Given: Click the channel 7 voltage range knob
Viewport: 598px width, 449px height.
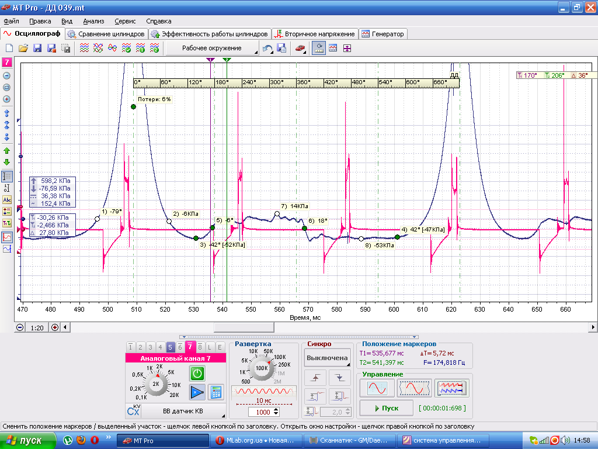Looking at the screenshot, I should point(156,384).
